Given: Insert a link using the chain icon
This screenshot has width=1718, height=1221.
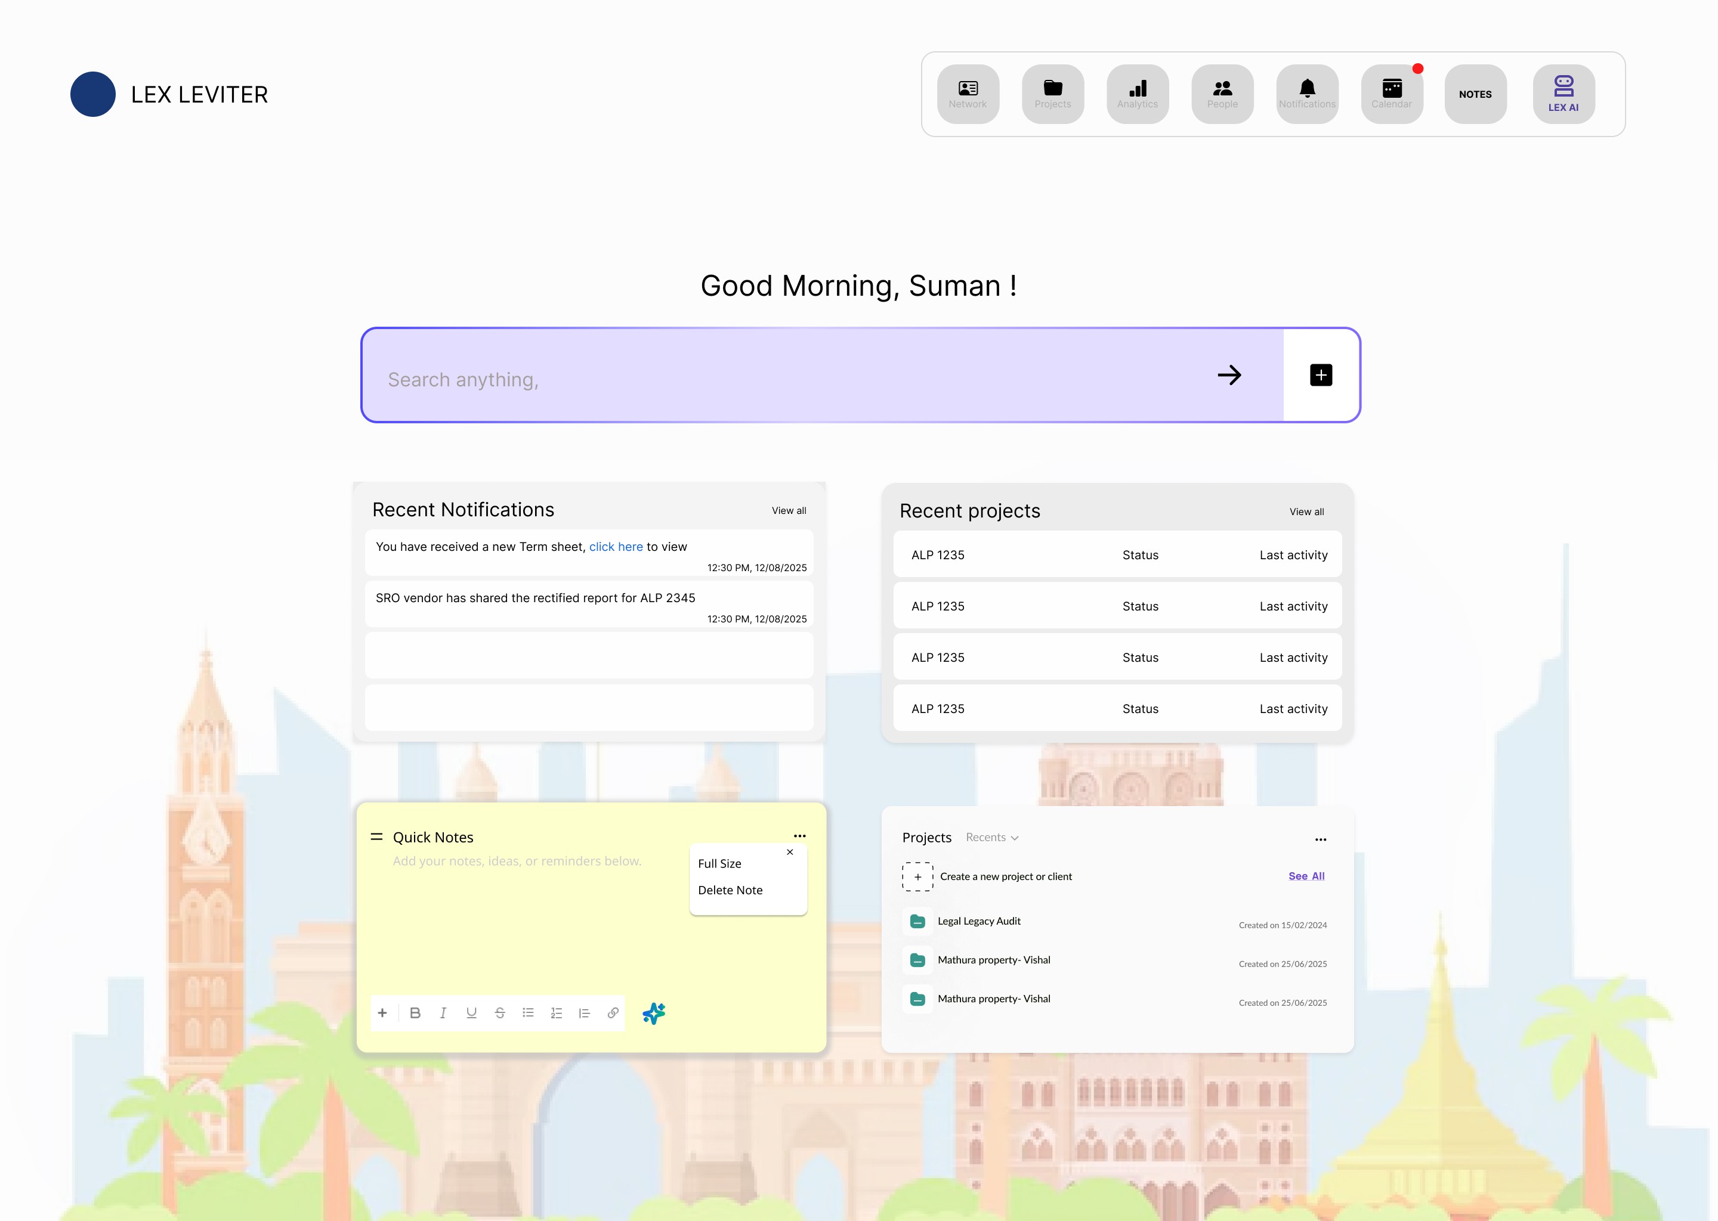Looking at the screenshot, I should pos(613,1013).
